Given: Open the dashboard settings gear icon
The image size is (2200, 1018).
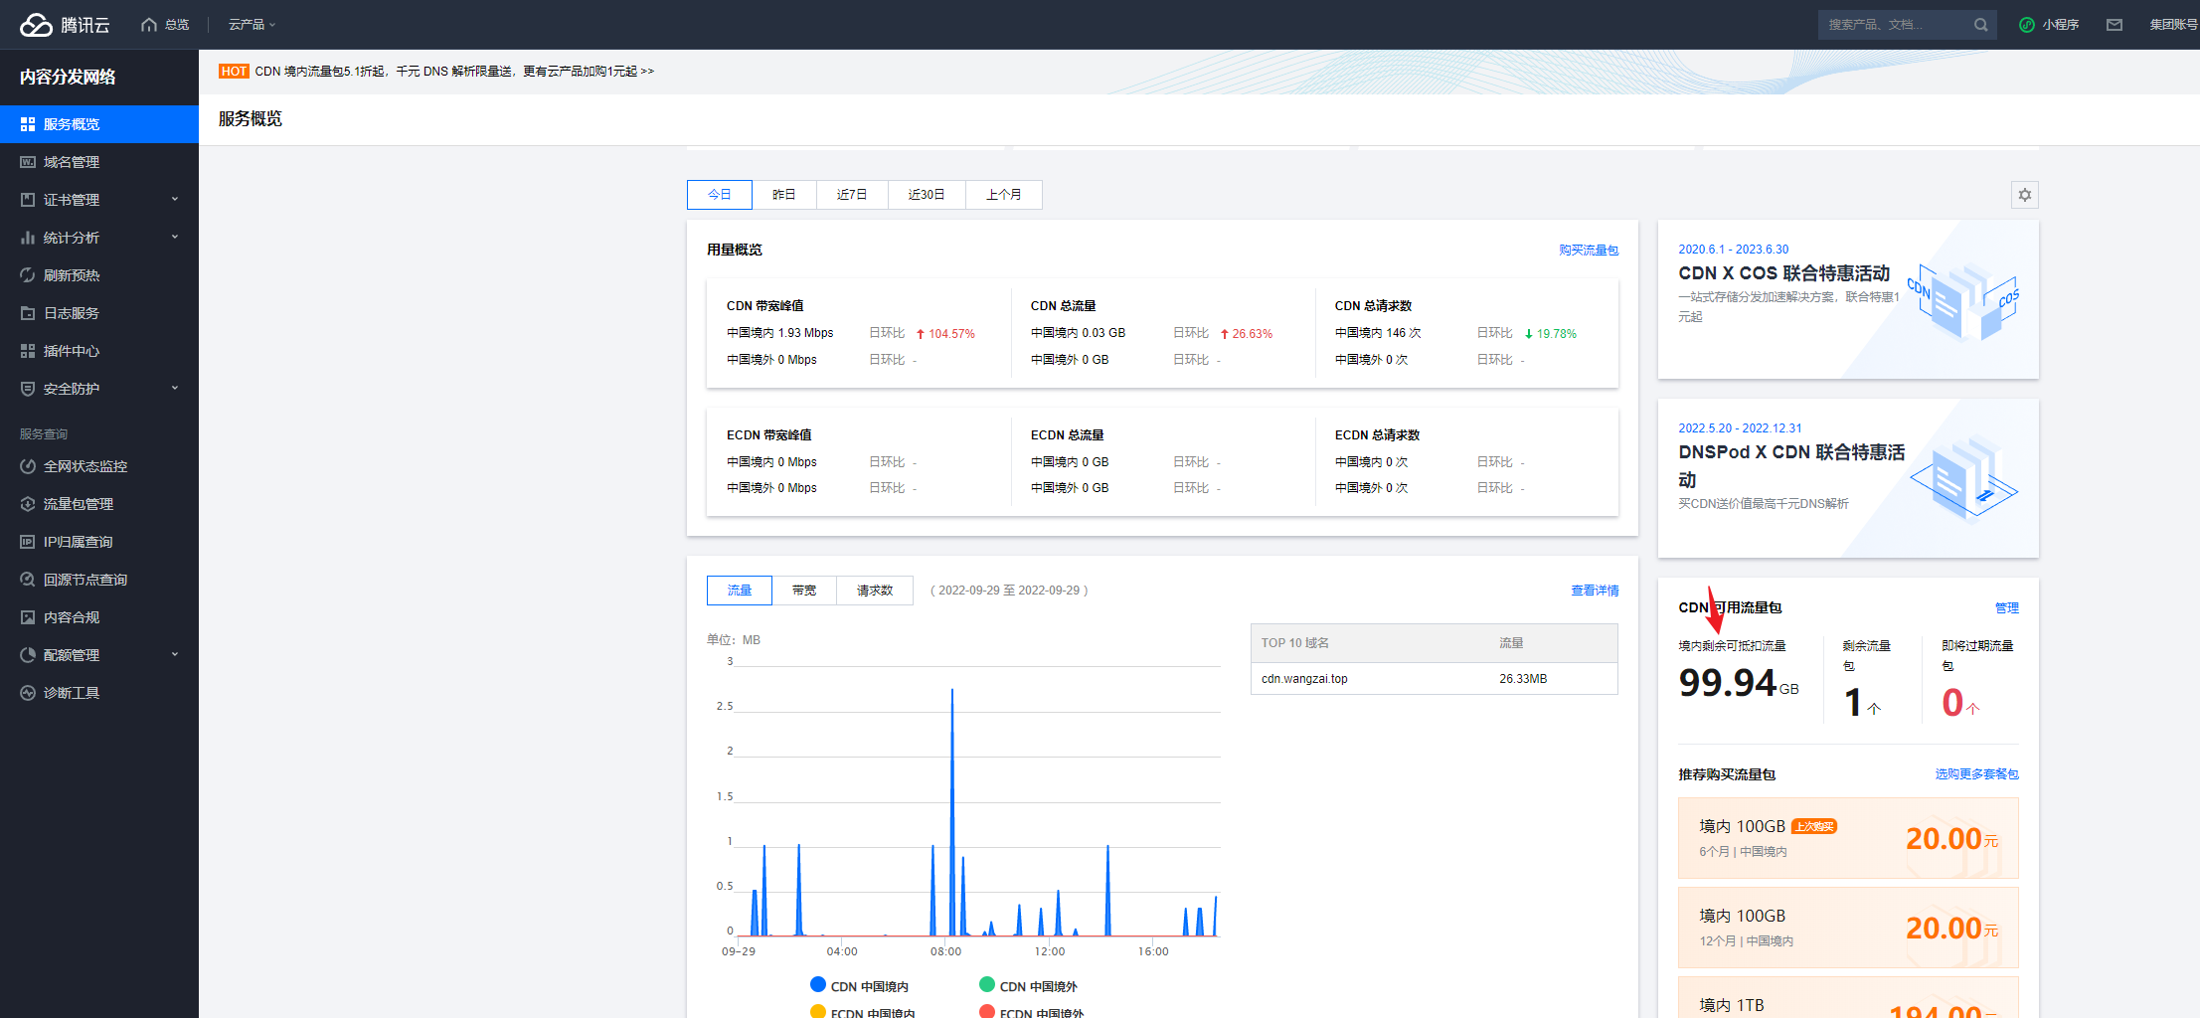Looking at the screenshot, I should pos(2024,195).
